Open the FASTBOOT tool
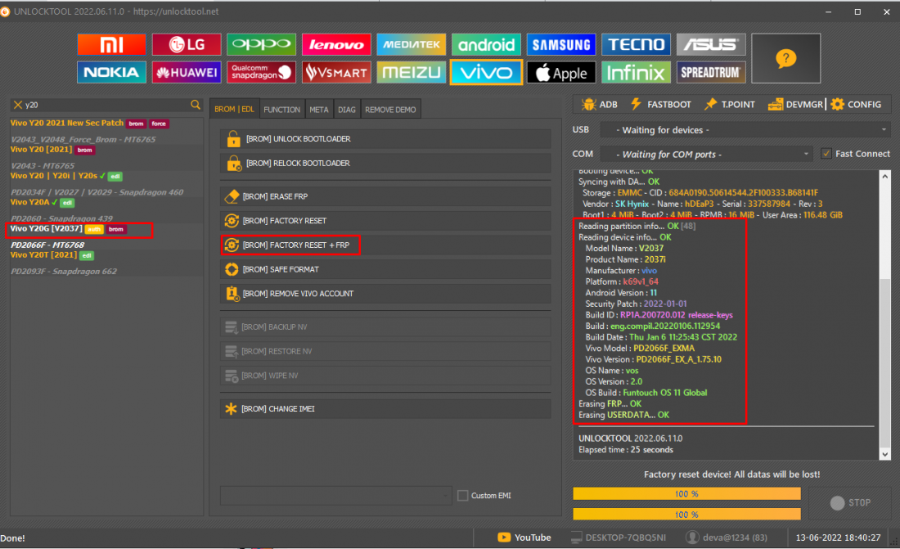900x549 pixels. click(x=661, y=104)
